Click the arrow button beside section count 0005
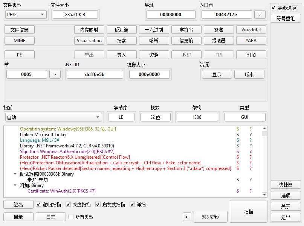 click(55, 74)
